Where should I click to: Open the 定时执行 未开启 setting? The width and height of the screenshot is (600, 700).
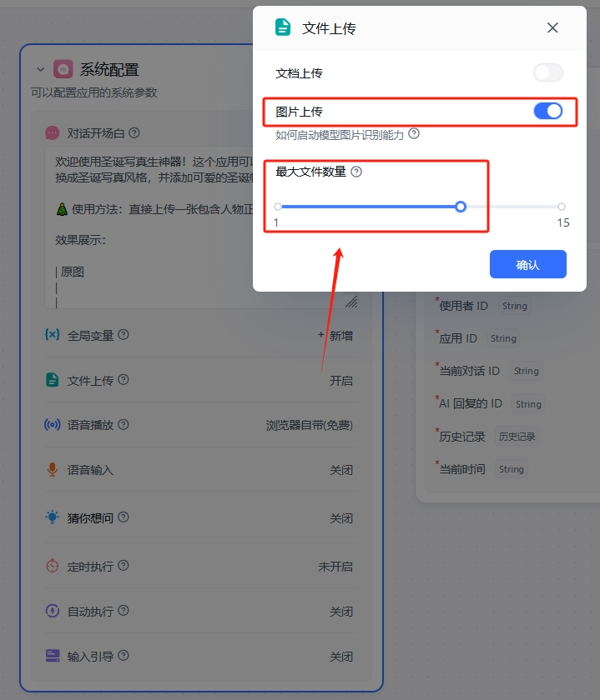335,567
